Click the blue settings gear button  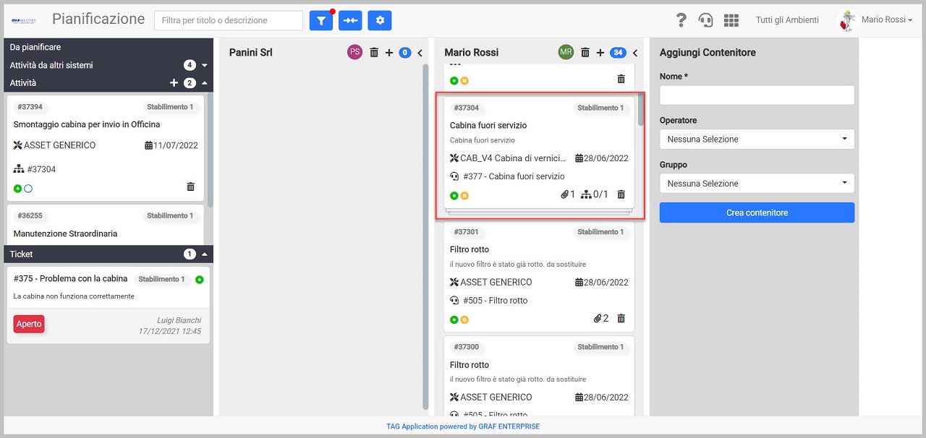click(380, 21)
